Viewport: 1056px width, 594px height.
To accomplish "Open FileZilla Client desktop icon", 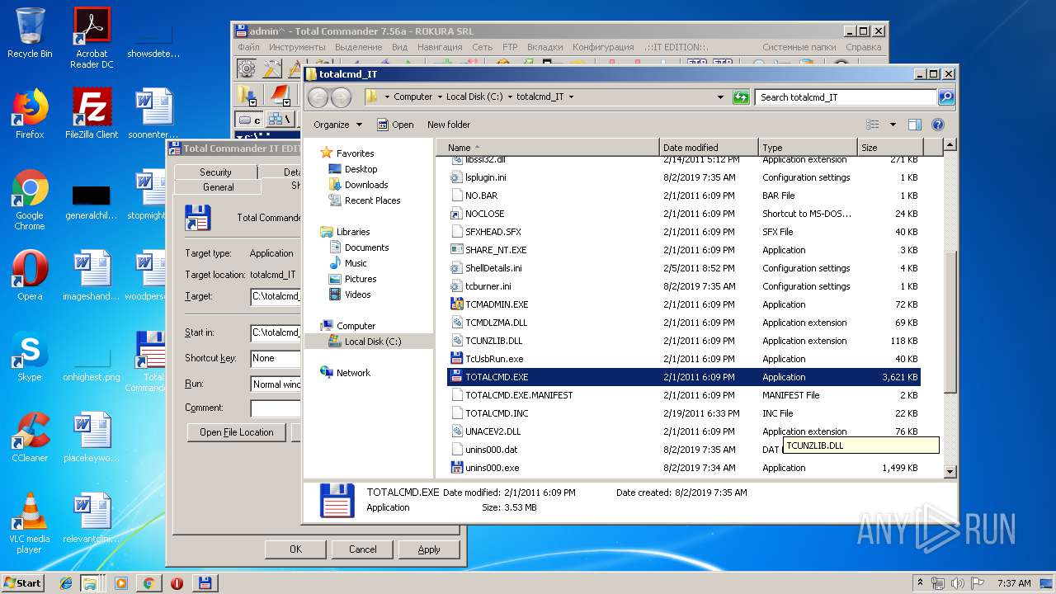I will pyautogui.click(x=92, y=113).
